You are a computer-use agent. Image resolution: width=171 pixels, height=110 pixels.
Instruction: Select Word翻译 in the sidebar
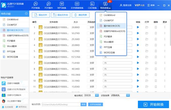click(x=15, y=46)
